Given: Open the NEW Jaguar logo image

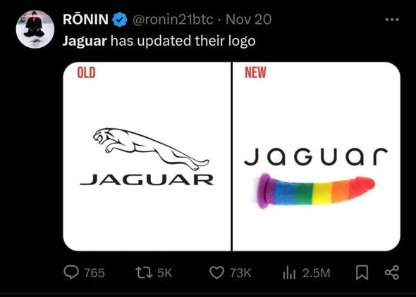Looking at the screenshot, I should click(317, 156).
